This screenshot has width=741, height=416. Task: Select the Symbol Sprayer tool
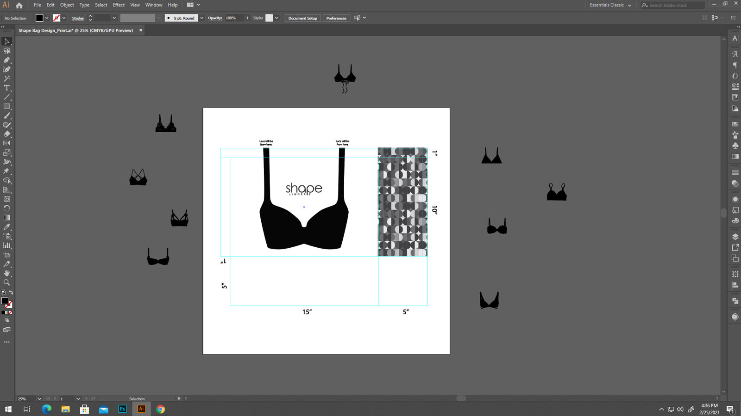6,236
